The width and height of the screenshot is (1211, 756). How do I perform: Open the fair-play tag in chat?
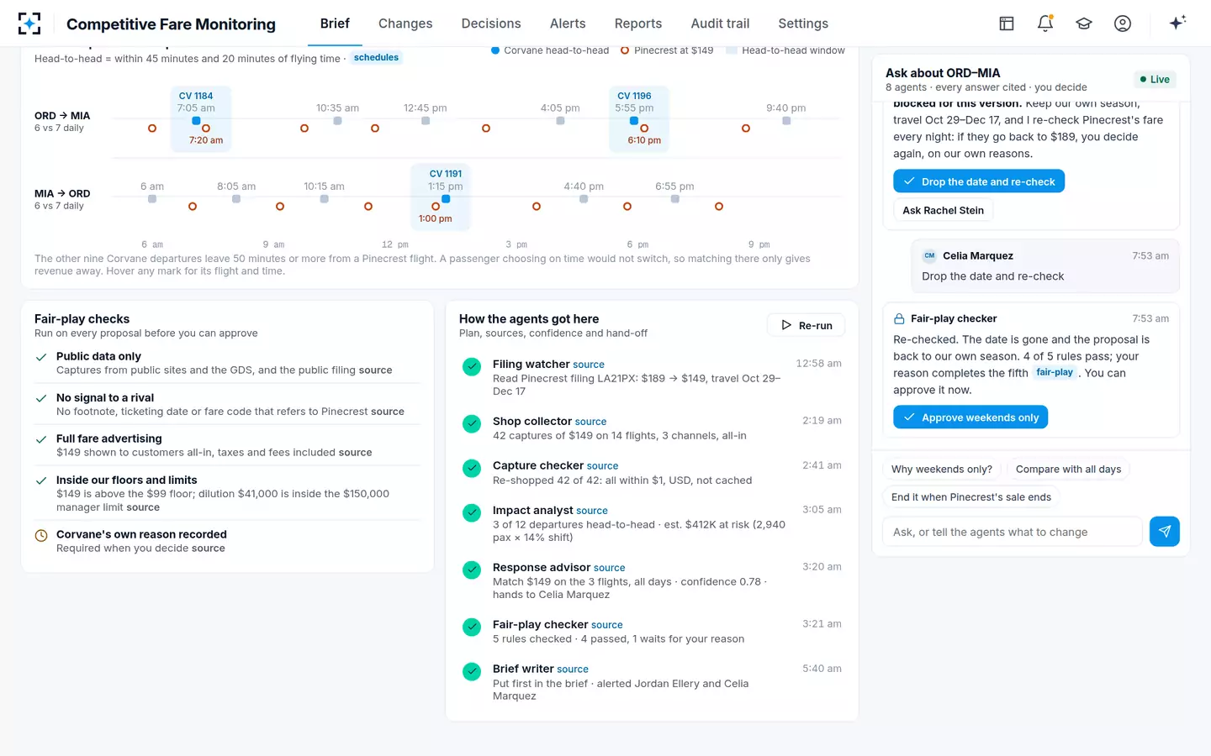pyautogui.click(x=1055, y=372)
